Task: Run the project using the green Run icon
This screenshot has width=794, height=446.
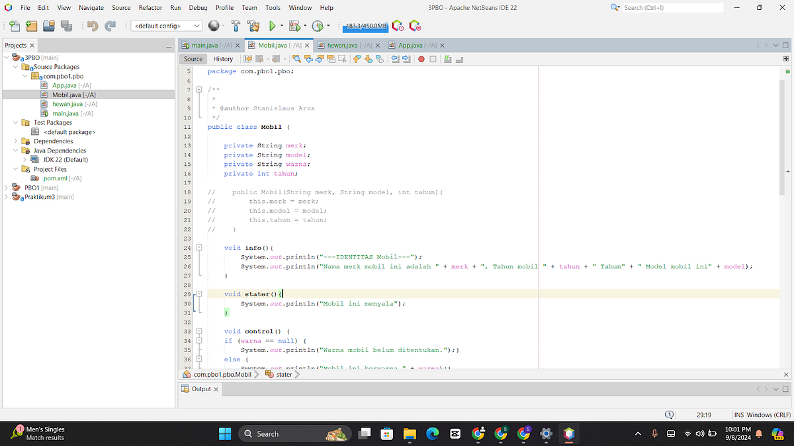Action: coord(273,27)
